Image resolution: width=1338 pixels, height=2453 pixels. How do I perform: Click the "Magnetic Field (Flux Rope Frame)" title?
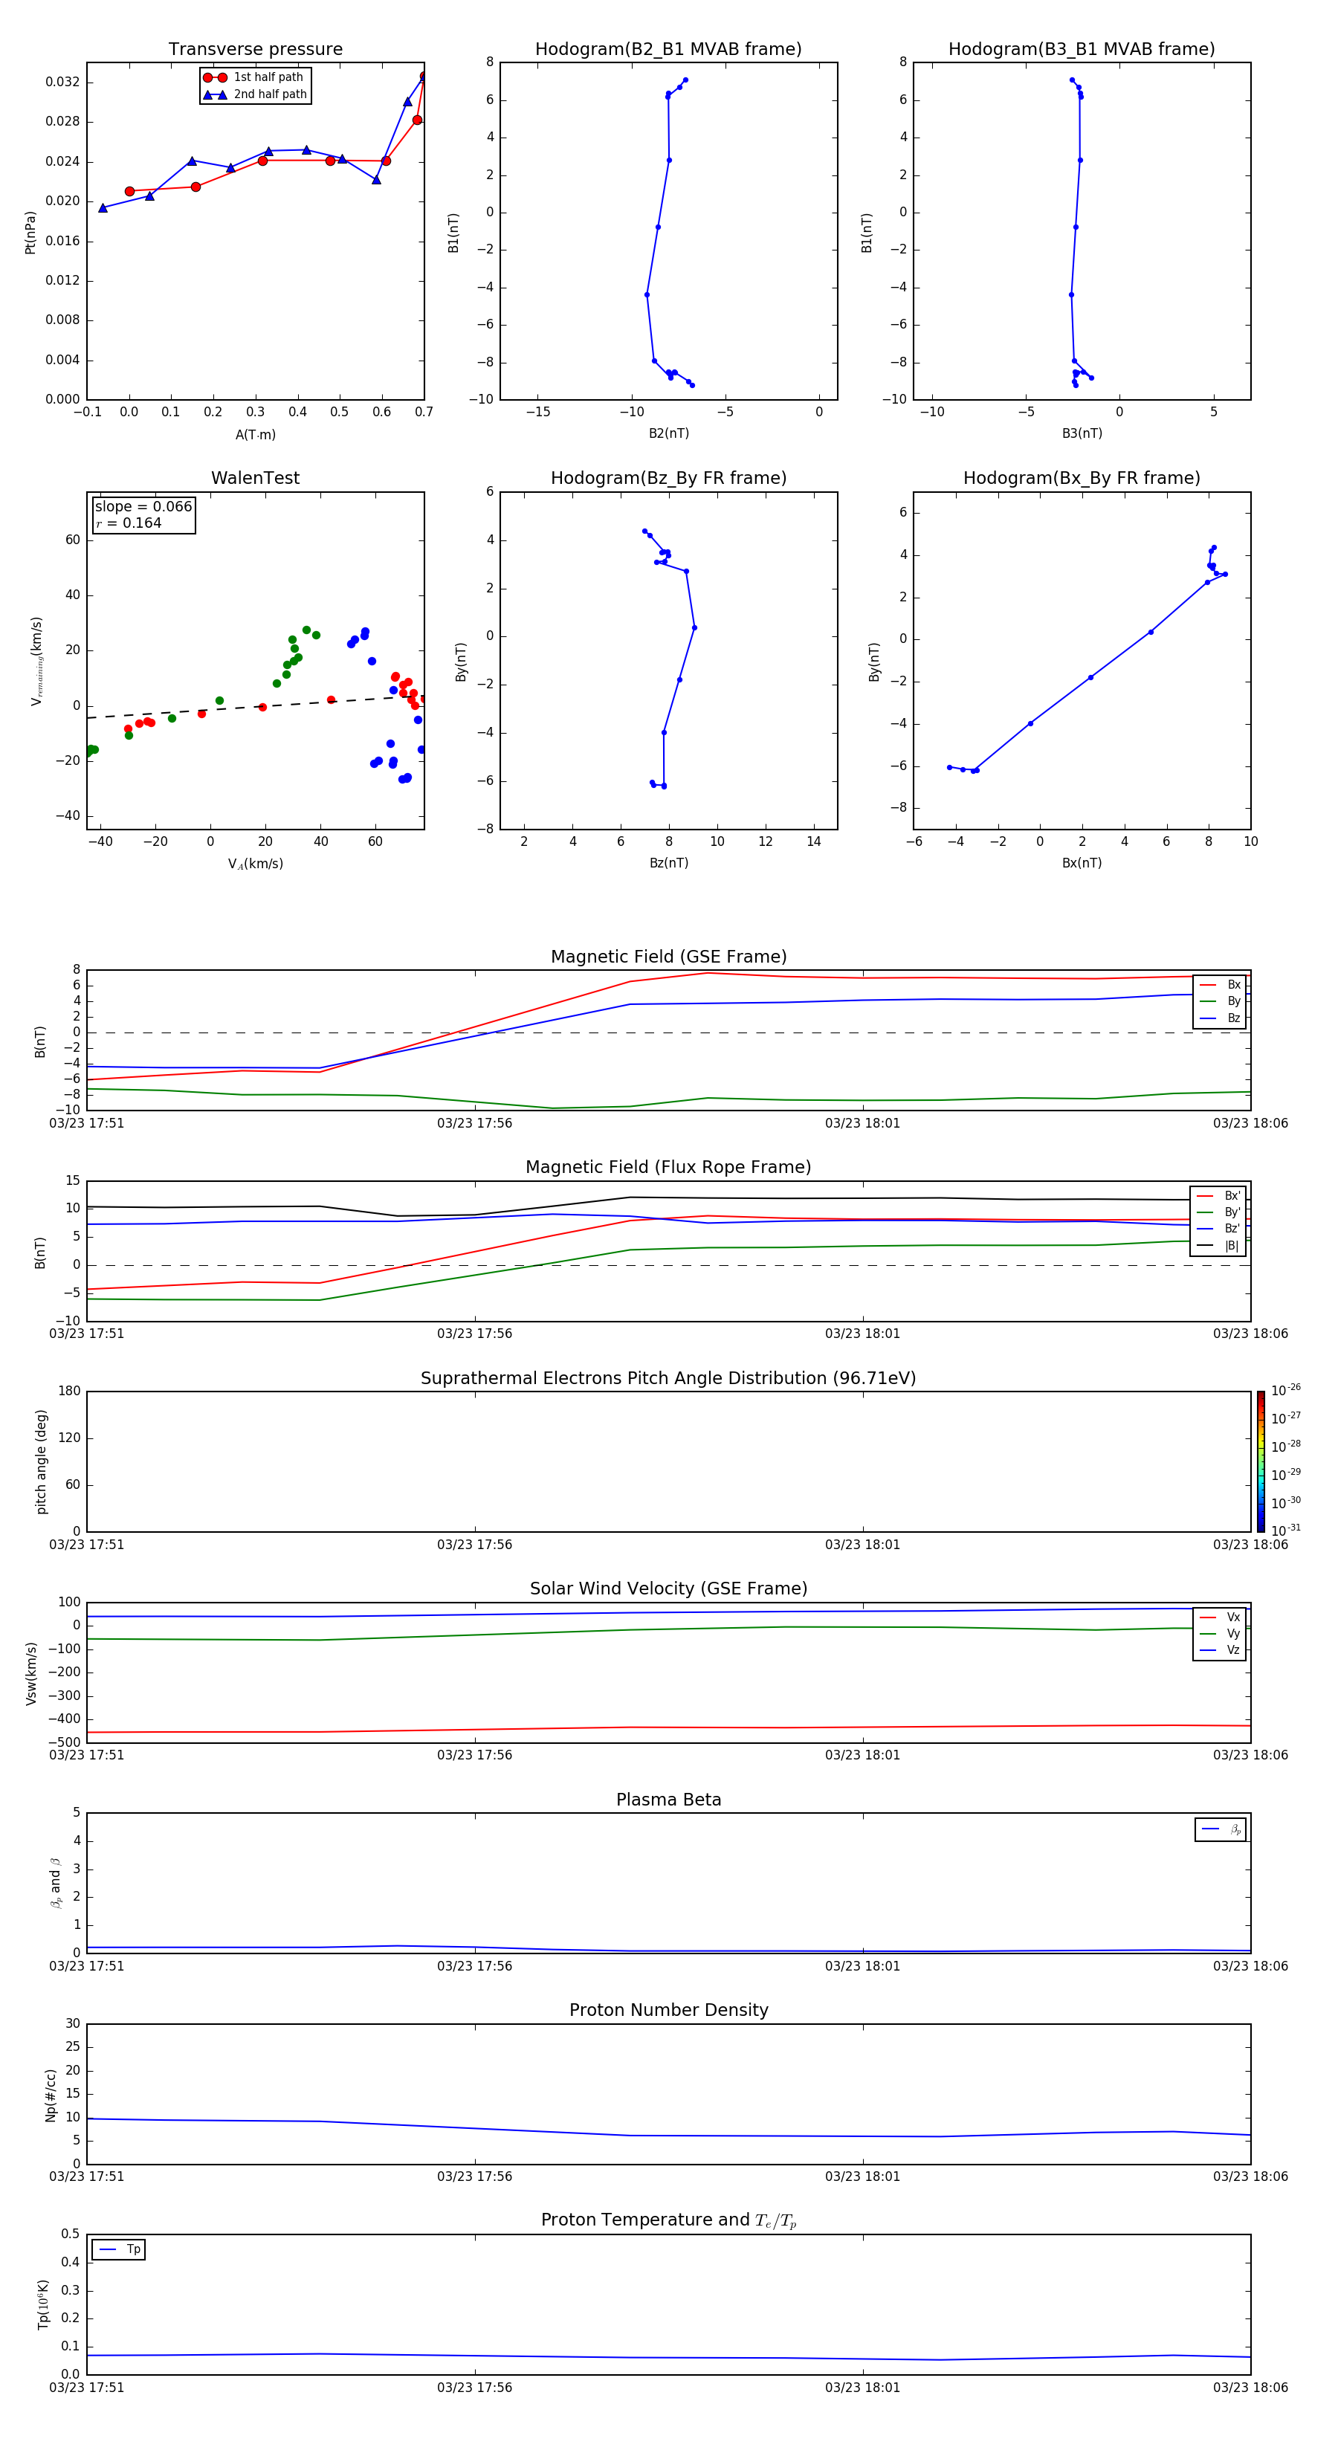668,1168
